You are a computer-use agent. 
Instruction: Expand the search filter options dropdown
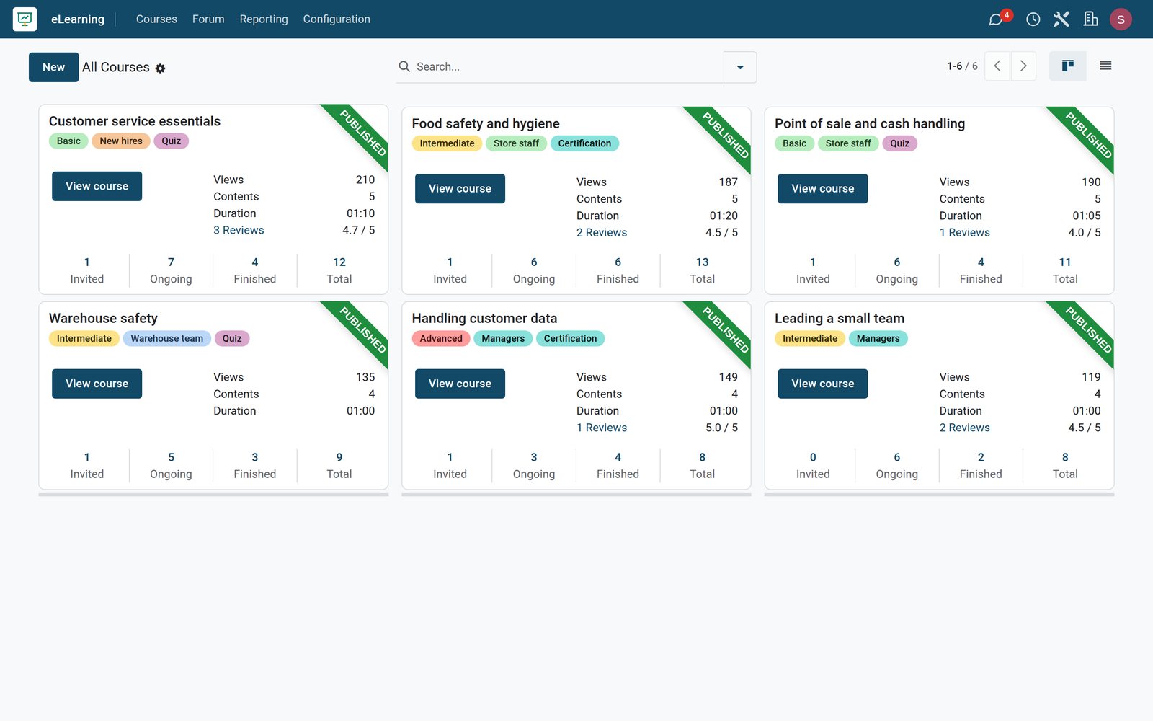click(x=740, y=67)
